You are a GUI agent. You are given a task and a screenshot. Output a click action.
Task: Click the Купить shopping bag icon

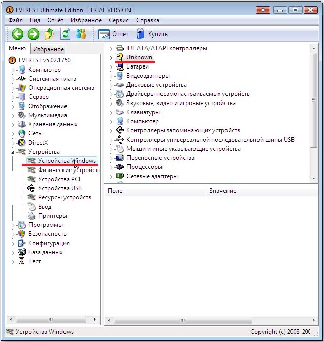pos(140,34)
